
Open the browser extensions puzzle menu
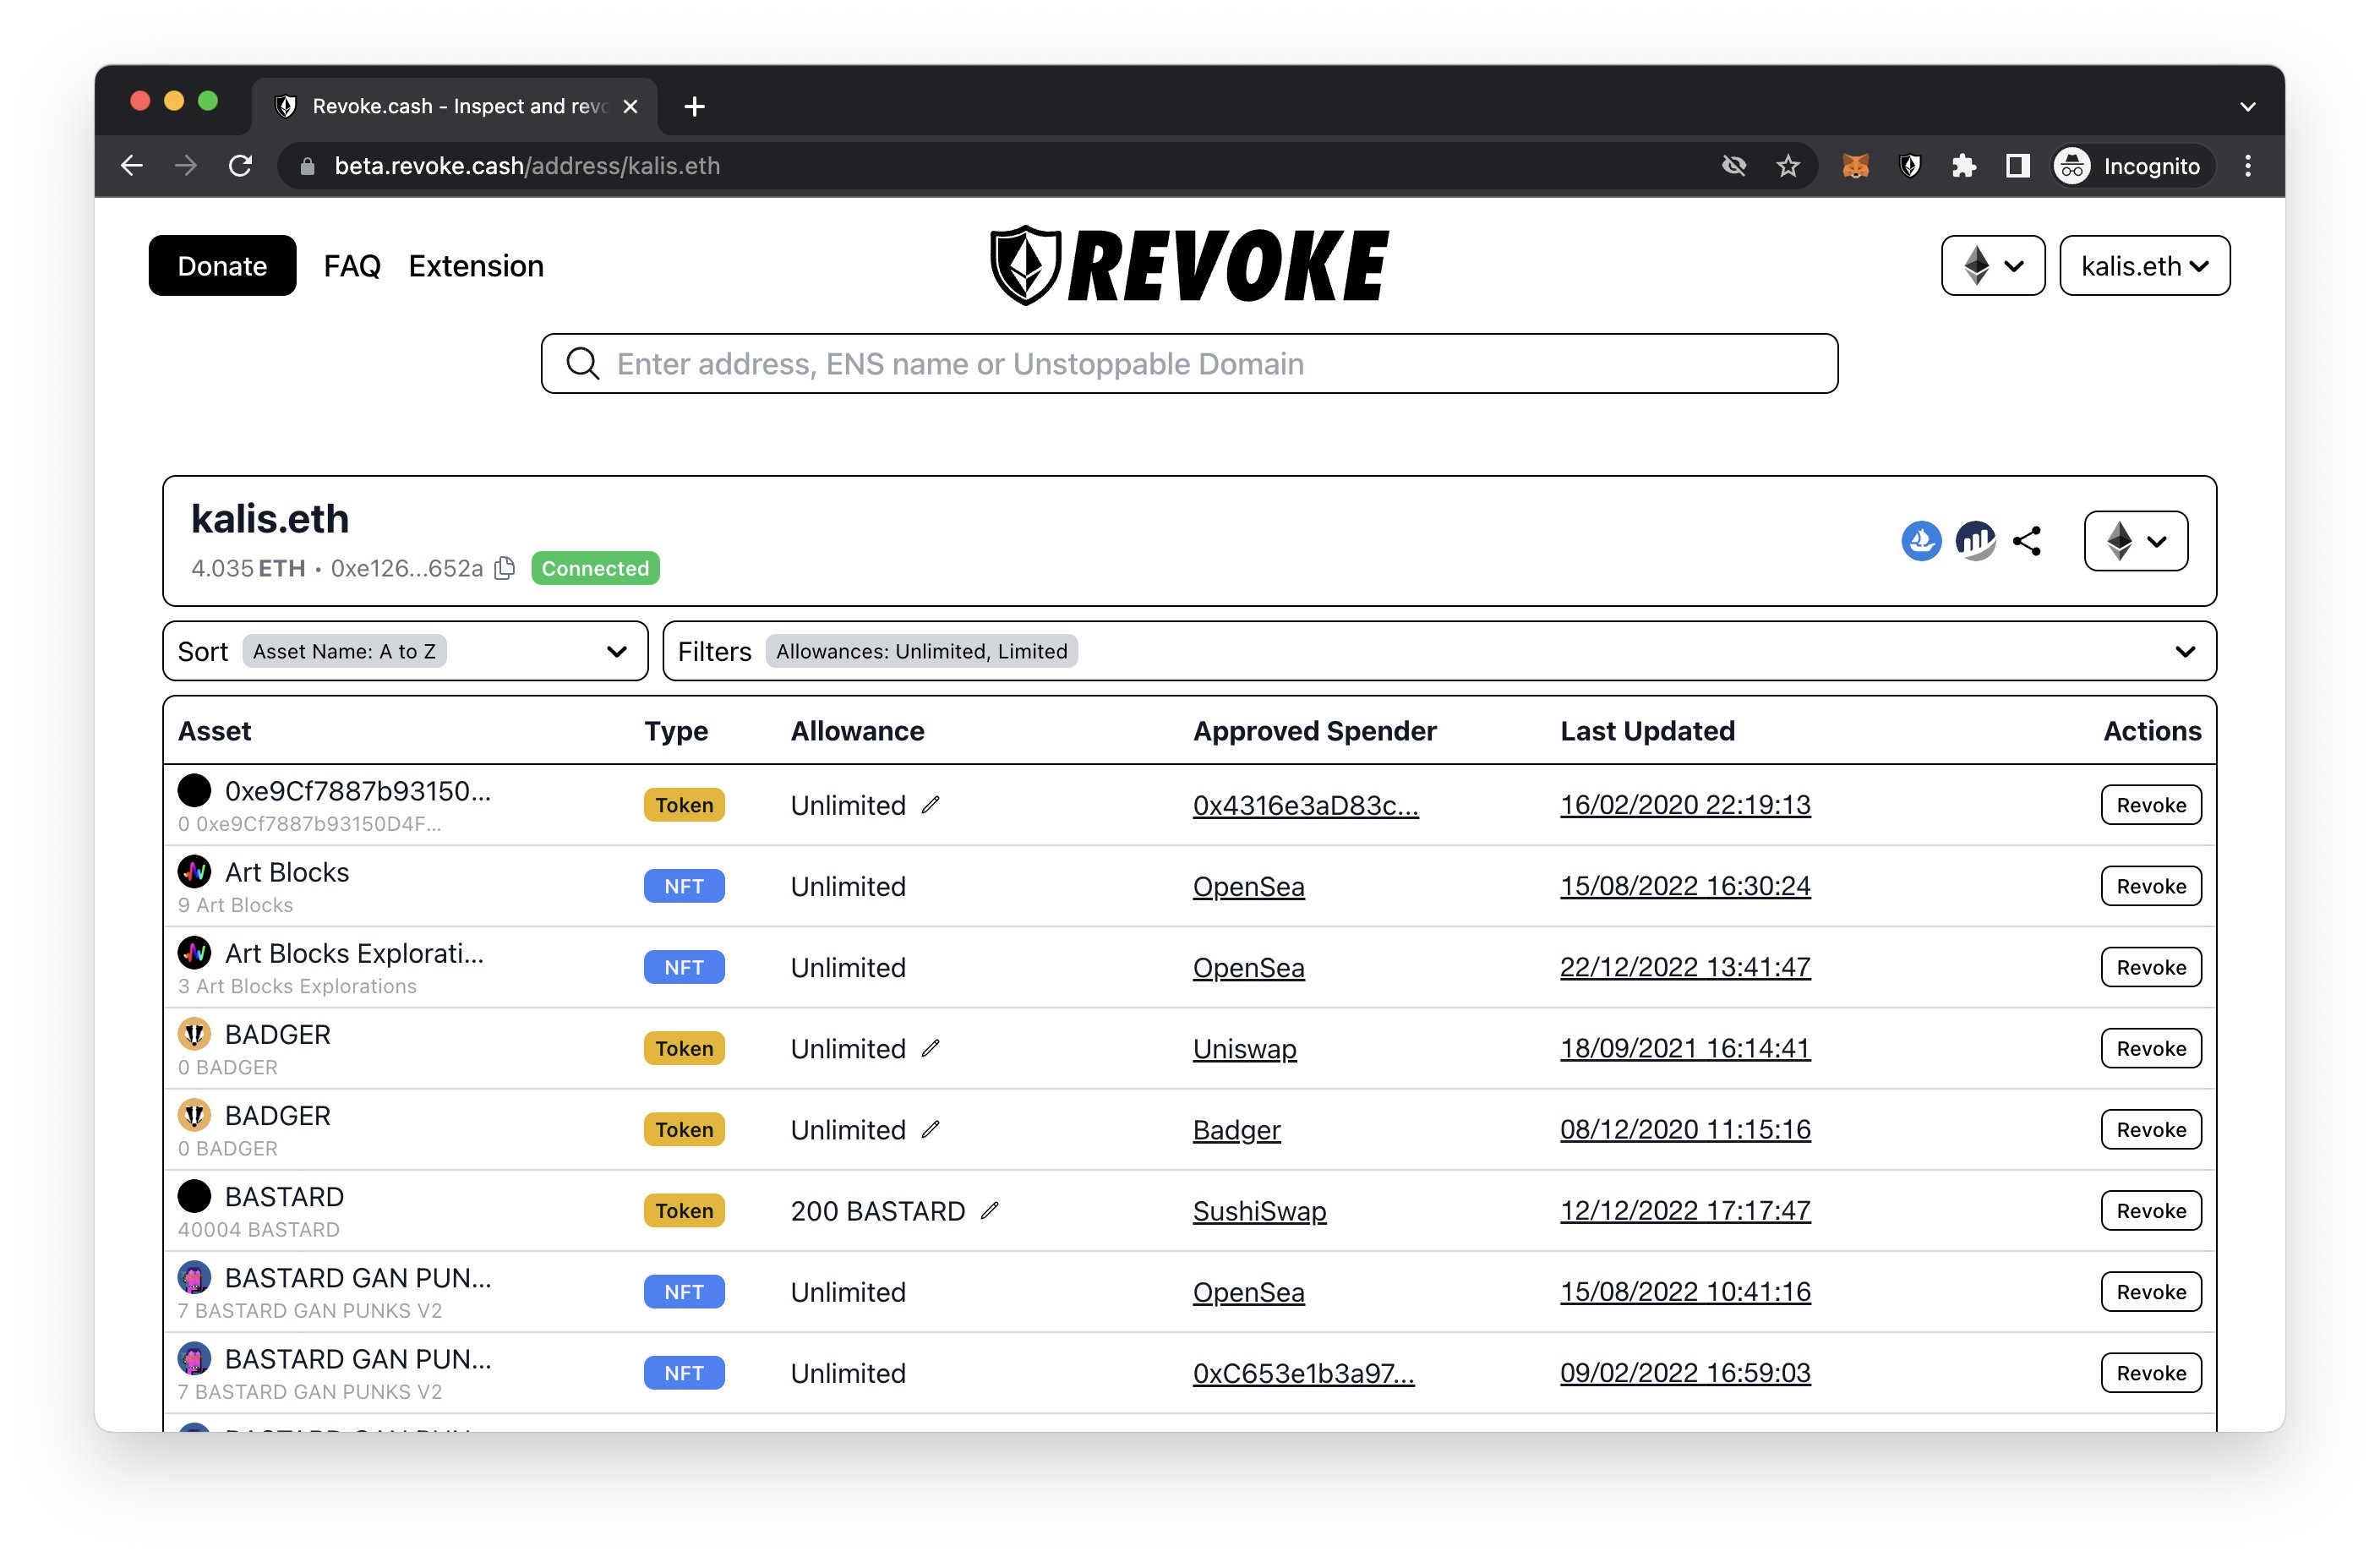click(1964, 166)
